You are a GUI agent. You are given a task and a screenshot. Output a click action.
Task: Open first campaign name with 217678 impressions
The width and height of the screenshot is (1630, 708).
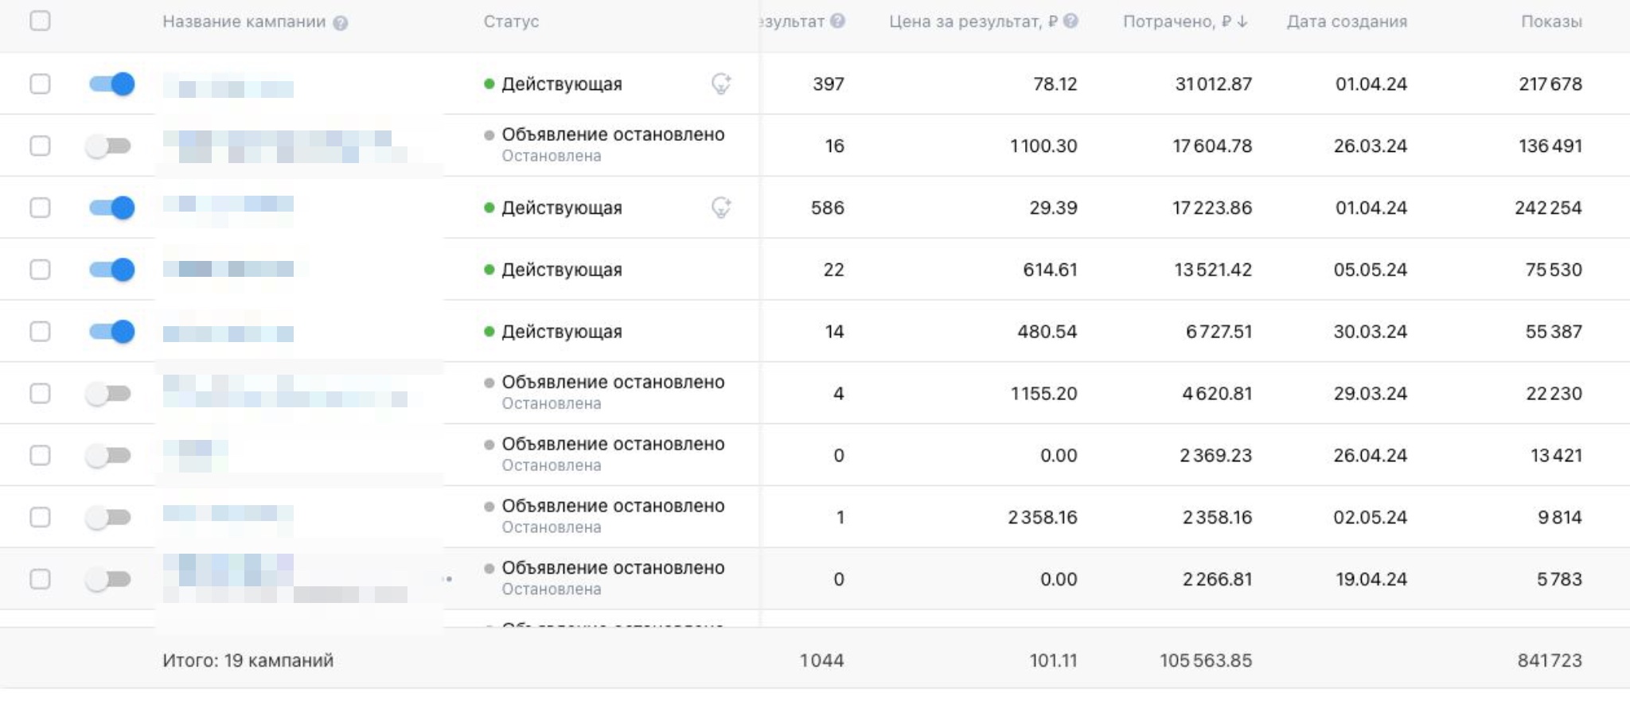click(x=228, y=85)
